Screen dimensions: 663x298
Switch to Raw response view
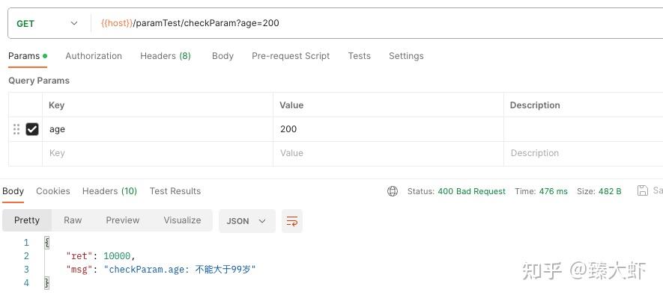[x=73, y=220]
